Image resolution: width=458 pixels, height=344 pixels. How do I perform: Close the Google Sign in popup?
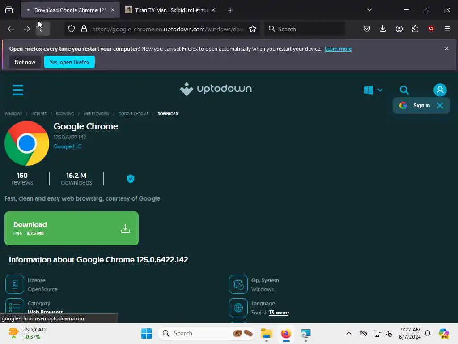point(440,106)
